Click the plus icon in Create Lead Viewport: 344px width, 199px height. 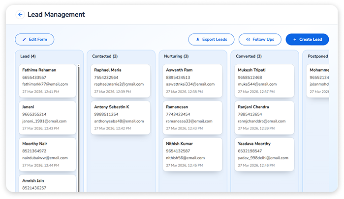[x=295, y=40]
